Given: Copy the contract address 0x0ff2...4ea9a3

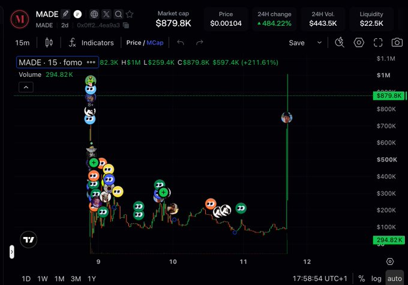Looking at the screenshot, I should click(126, 25).
